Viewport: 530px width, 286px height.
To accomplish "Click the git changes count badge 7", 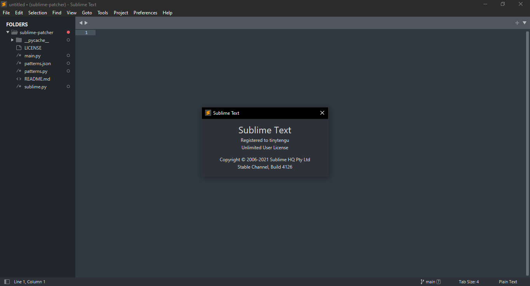I will point(439,282).
